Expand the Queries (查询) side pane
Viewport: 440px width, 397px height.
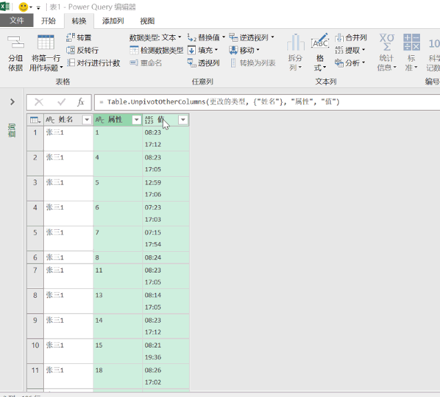(12, 102)
